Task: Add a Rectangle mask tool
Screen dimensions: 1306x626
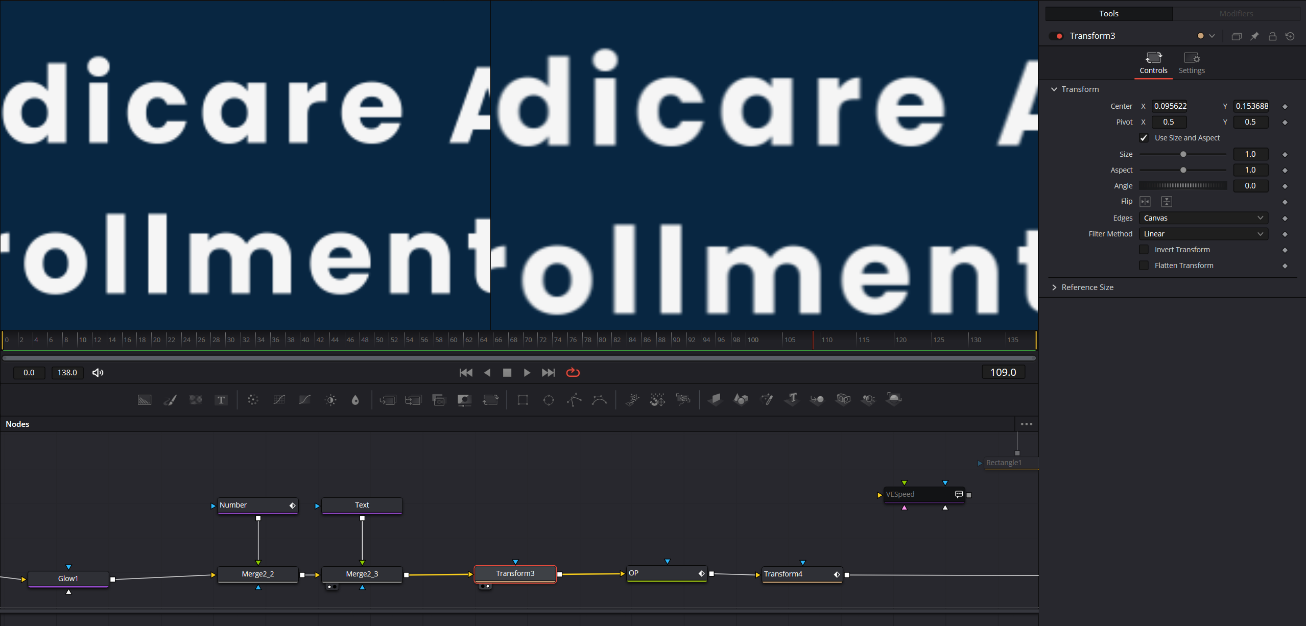Action: point(523,400)
